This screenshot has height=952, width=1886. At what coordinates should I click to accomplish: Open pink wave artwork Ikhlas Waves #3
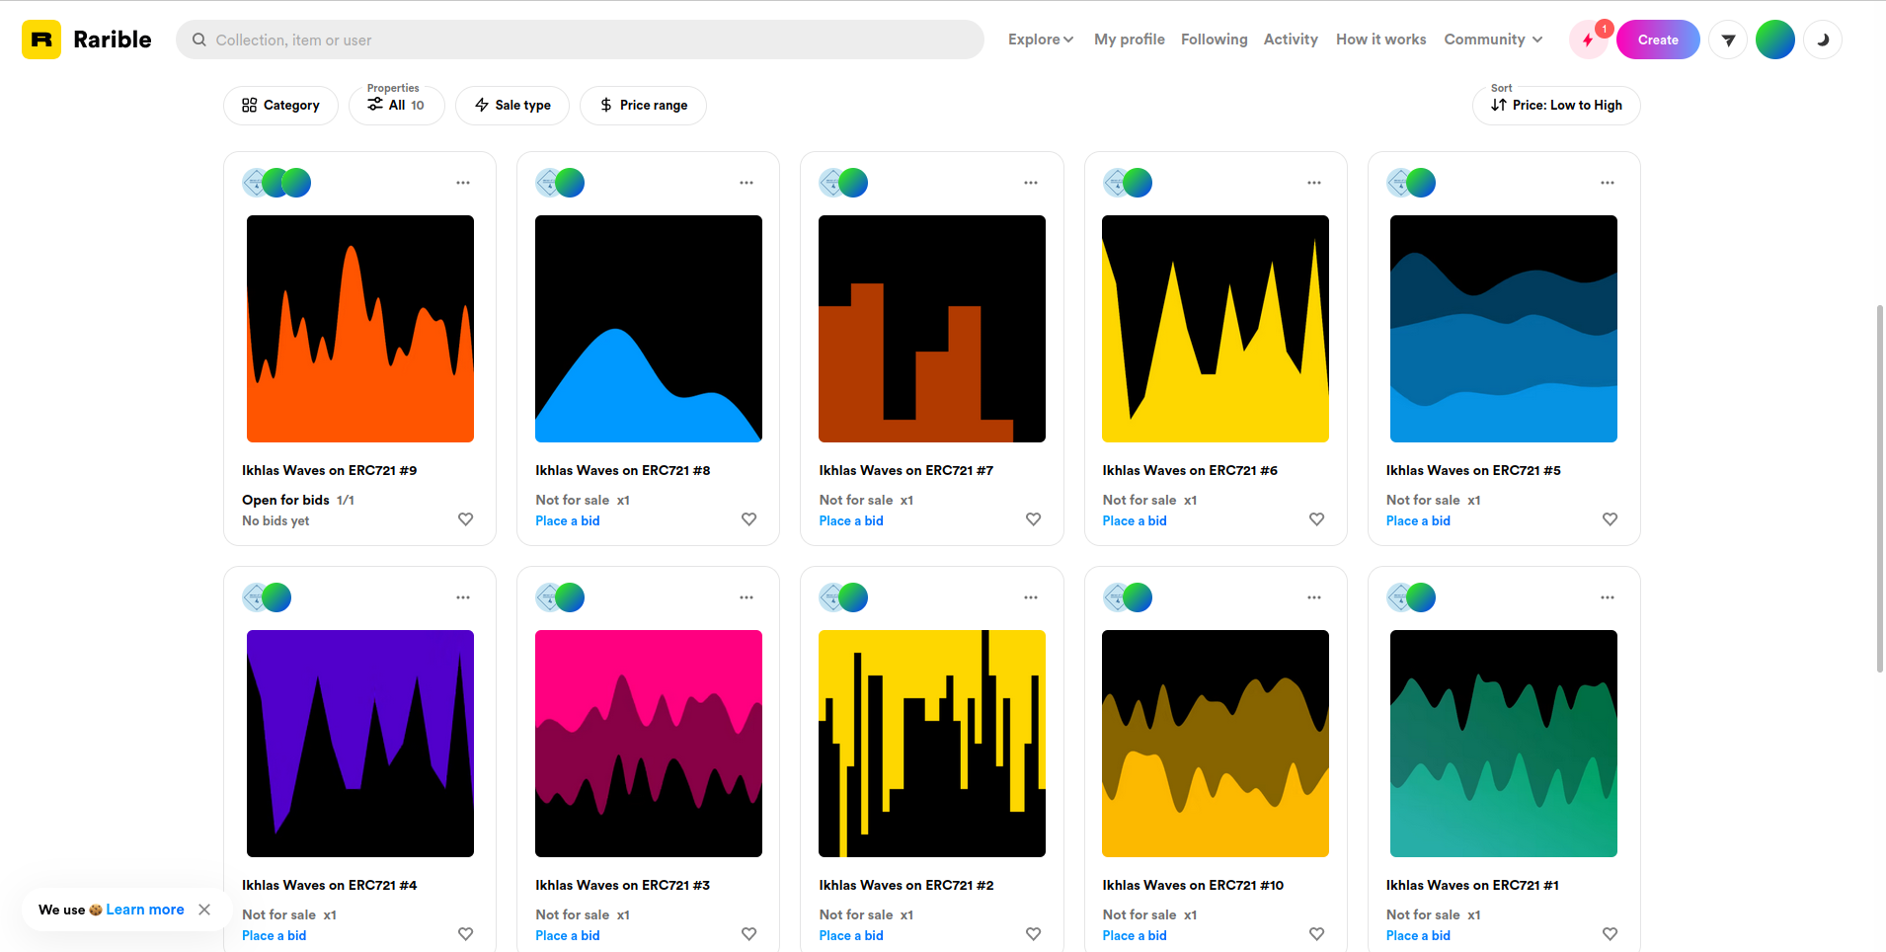tap(649, 744)
